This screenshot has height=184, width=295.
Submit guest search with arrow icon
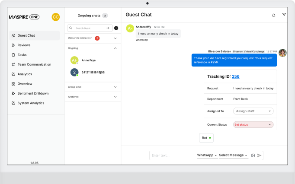[108, 28]
